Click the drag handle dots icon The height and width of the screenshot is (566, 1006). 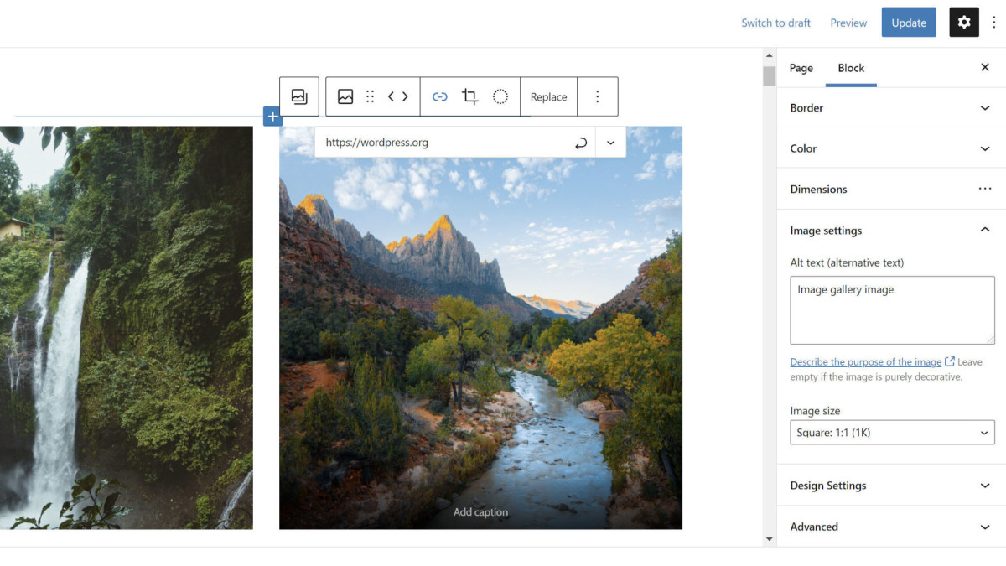370,96
